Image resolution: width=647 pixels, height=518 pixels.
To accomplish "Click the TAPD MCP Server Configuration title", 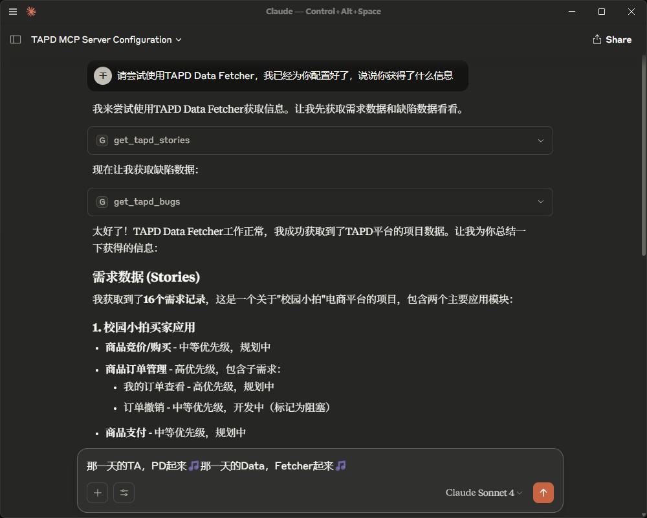I will [x=100, y=39].
